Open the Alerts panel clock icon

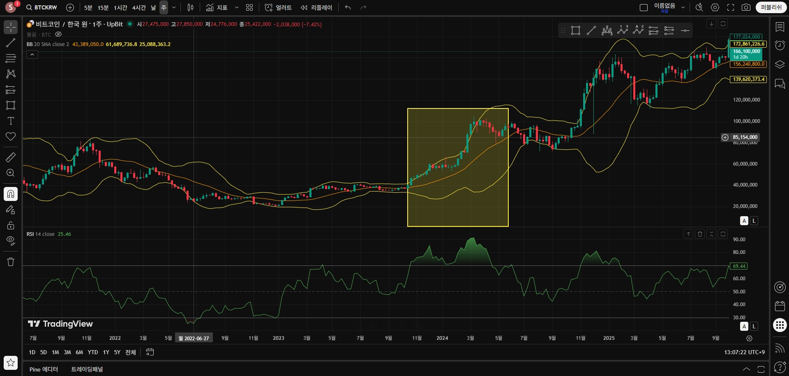[x=780, y=45]
